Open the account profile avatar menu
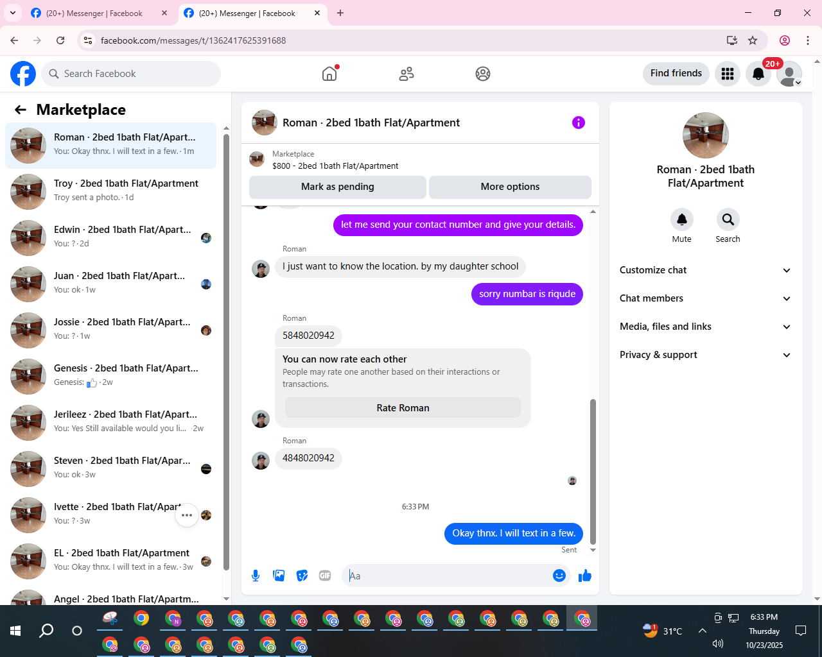This screenshot has width=822, height=657. 789,74
